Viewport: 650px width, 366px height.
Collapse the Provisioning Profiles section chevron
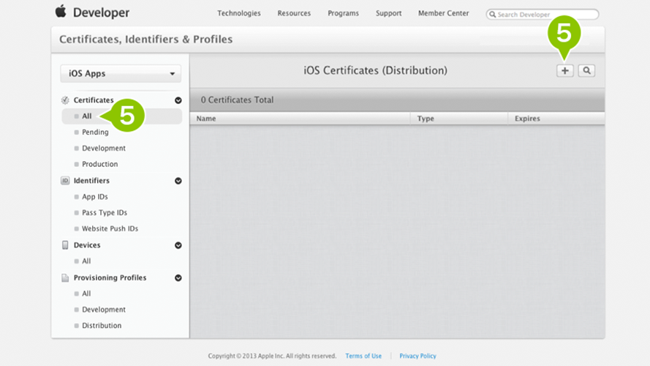click(x=178, y=278)
